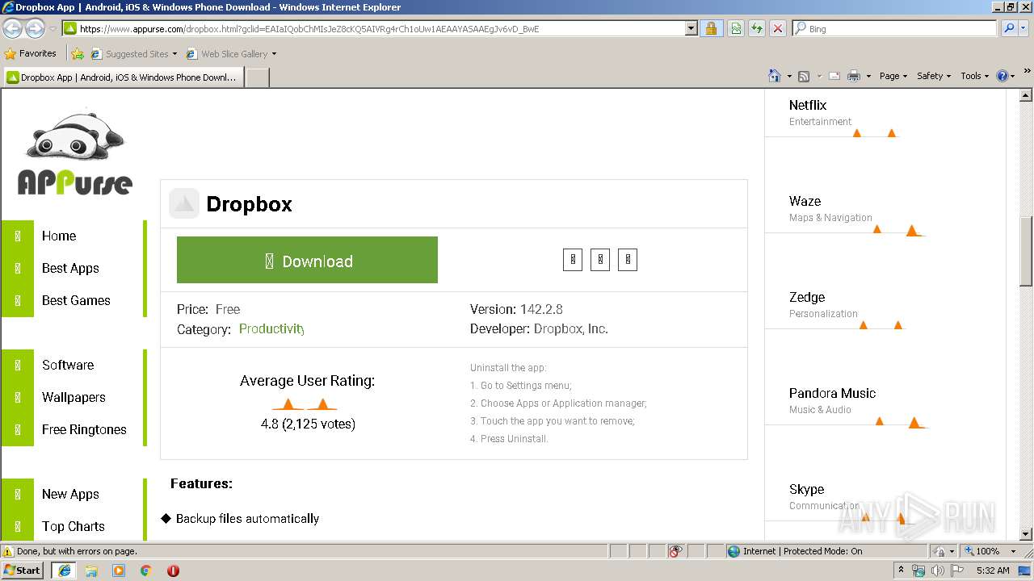Toggle the Compatibility View icon
1034x581 pixels.
point(736,28)
